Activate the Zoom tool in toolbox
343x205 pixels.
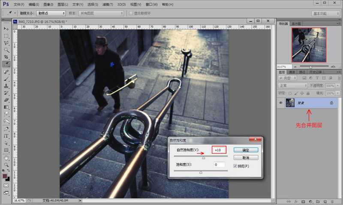tap(6, 164)
